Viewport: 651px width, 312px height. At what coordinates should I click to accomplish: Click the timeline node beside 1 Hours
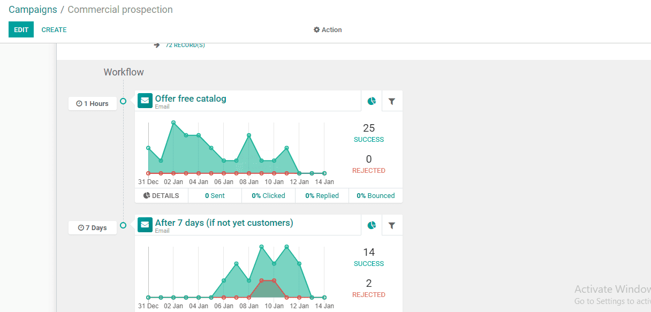[x=123, y=101]
